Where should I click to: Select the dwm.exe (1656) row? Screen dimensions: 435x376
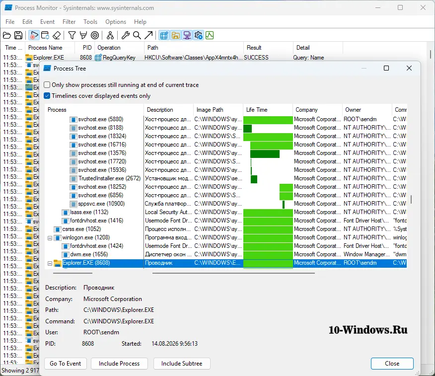tap(226, 254)
